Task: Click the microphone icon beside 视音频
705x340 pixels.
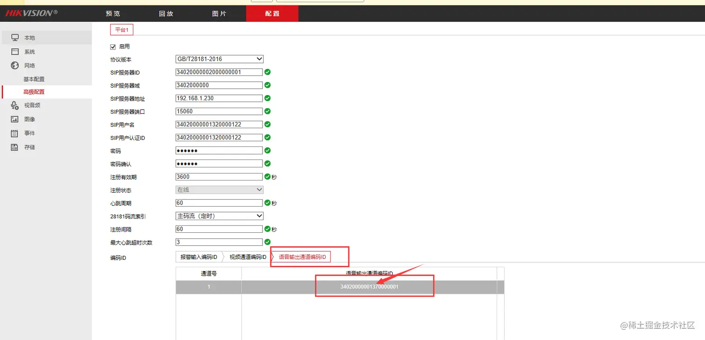Action: pos(15,105)
